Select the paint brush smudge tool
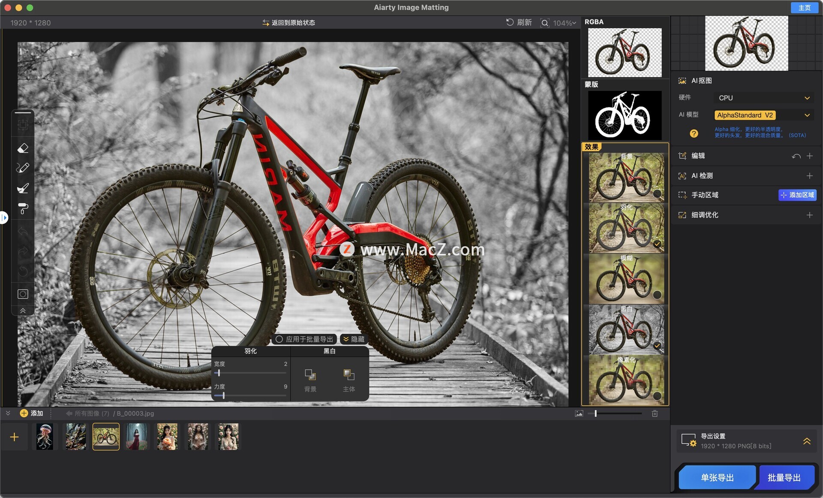The height and width of the screenshot is (498, 823). coord(23,188)
